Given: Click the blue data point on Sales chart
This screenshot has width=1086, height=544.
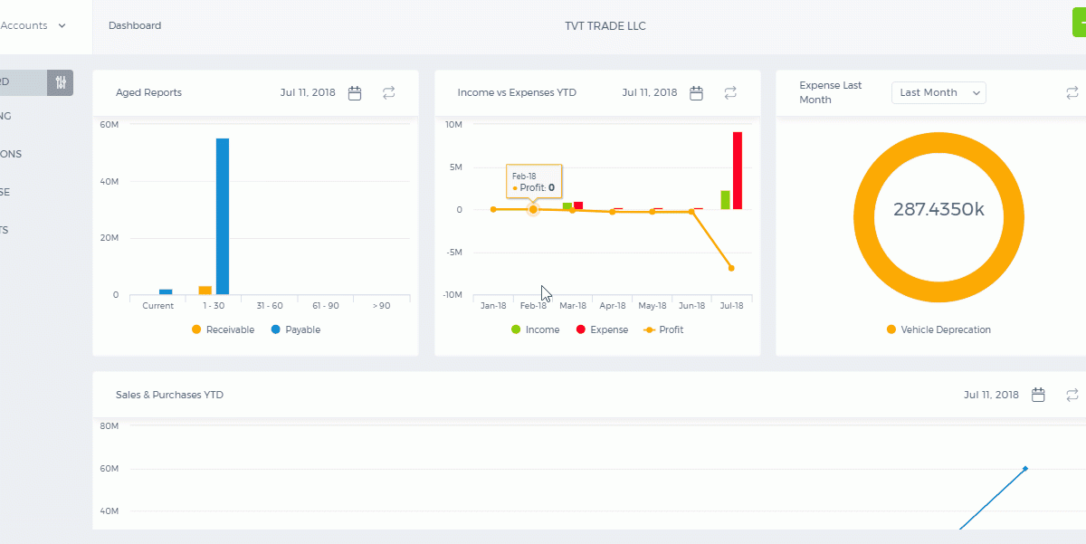Looking at the screenshot, I should pyautogui.click(x=1025, y=468).
